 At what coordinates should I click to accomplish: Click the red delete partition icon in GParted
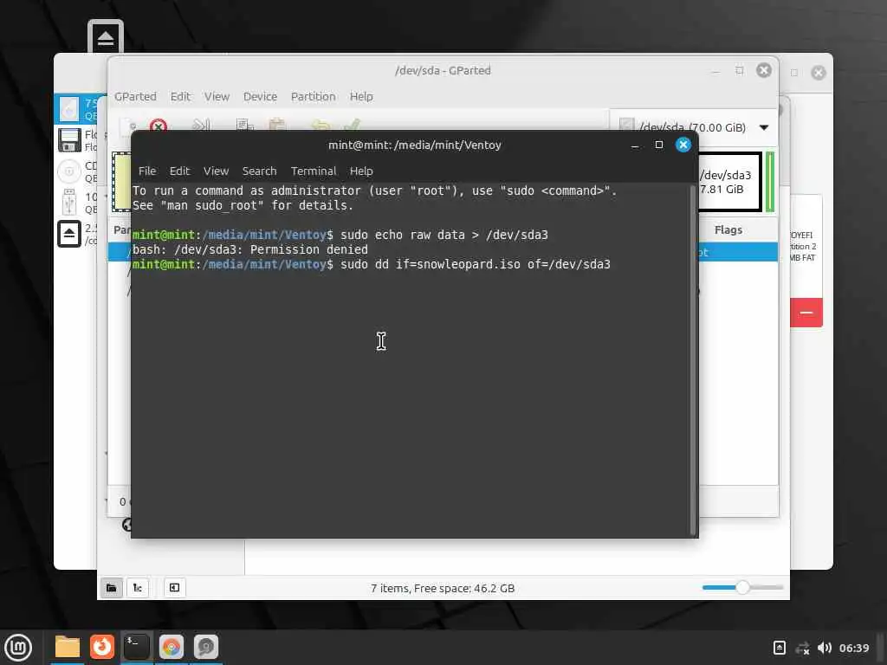pos(159,126)
